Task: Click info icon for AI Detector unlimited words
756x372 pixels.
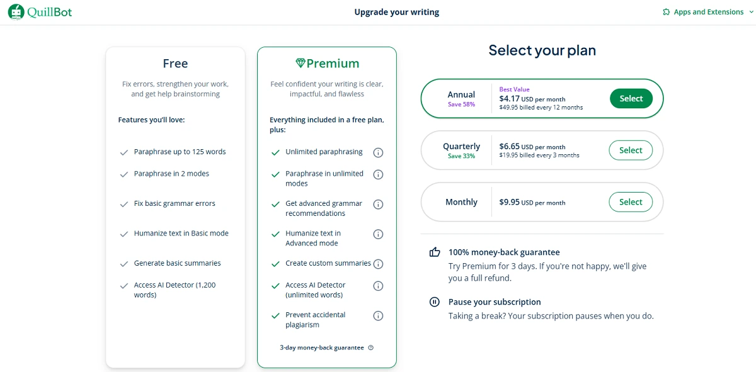Action: [378, 286]
